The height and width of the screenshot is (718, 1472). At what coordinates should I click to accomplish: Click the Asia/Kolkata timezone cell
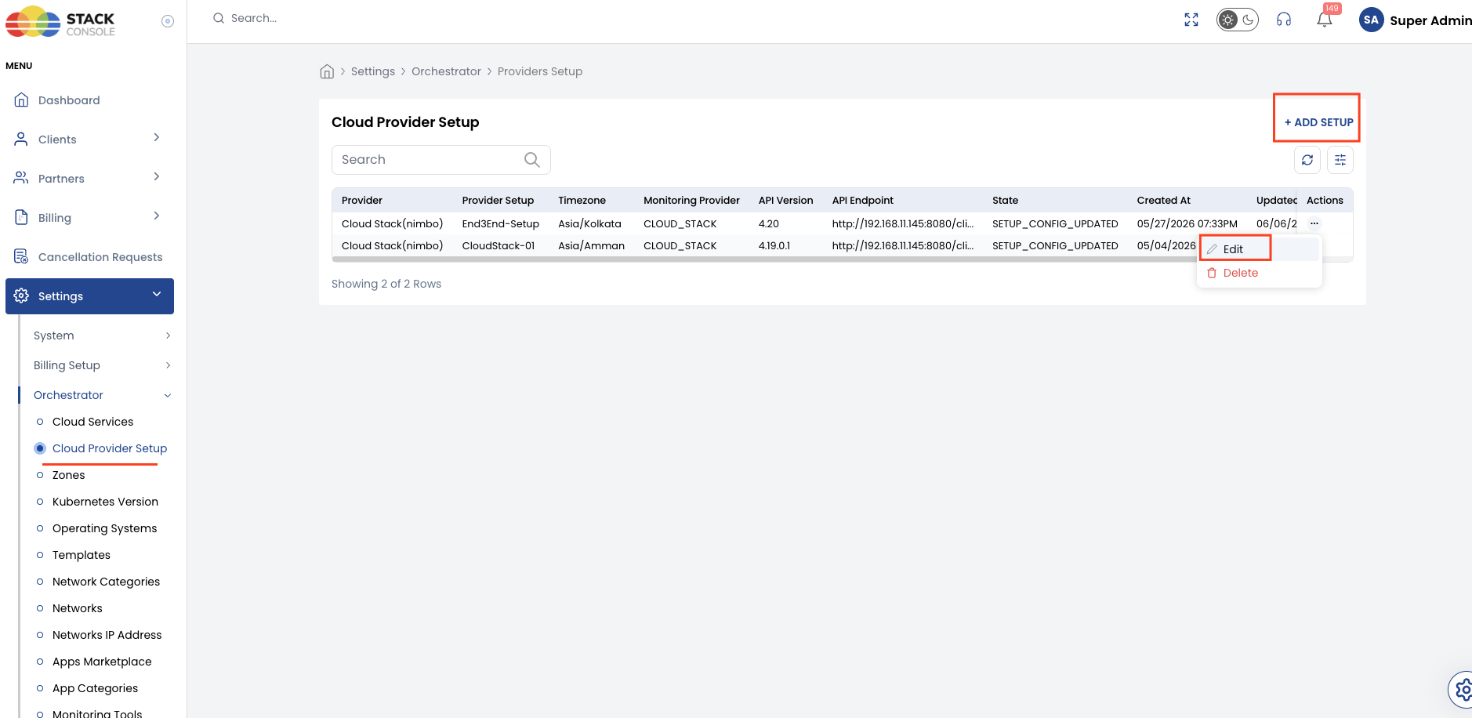tap(589, 223)
